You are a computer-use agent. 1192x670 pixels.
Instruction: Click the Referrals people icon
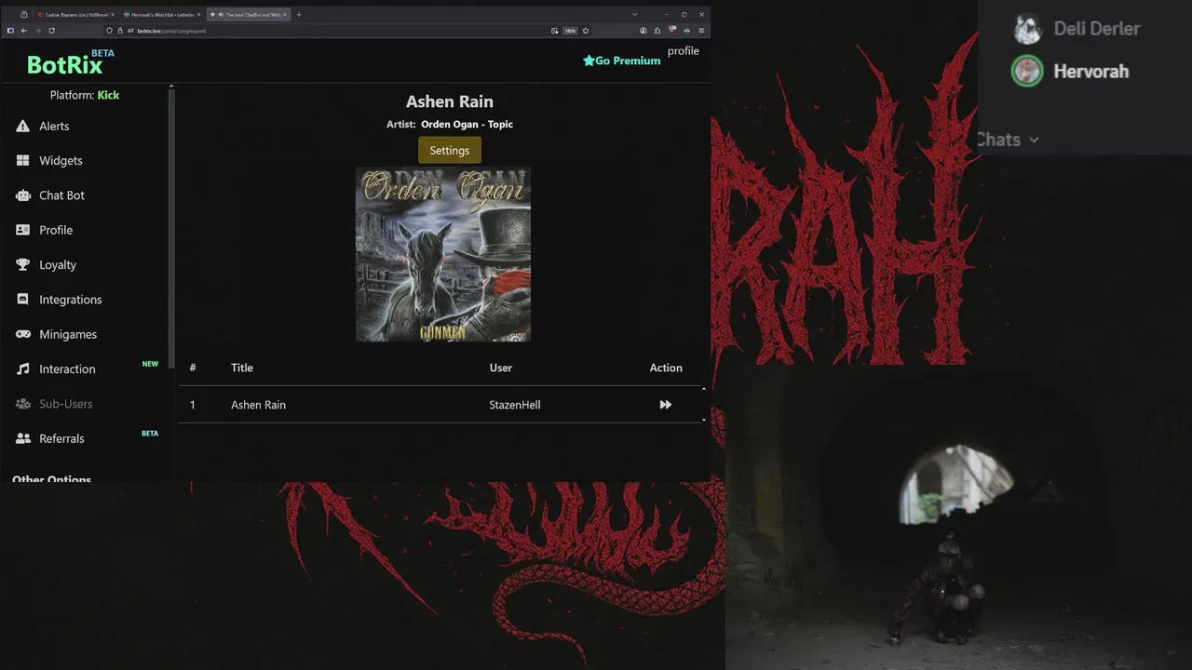tap(23, 438)
